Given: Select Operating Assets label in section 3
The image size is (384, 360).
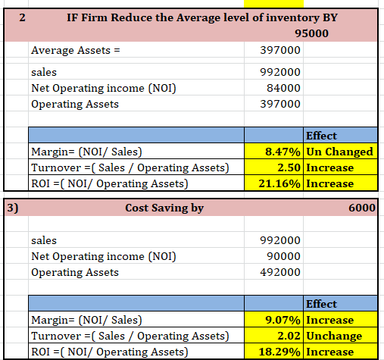Looking at the screenshot, I should [75, 272].
